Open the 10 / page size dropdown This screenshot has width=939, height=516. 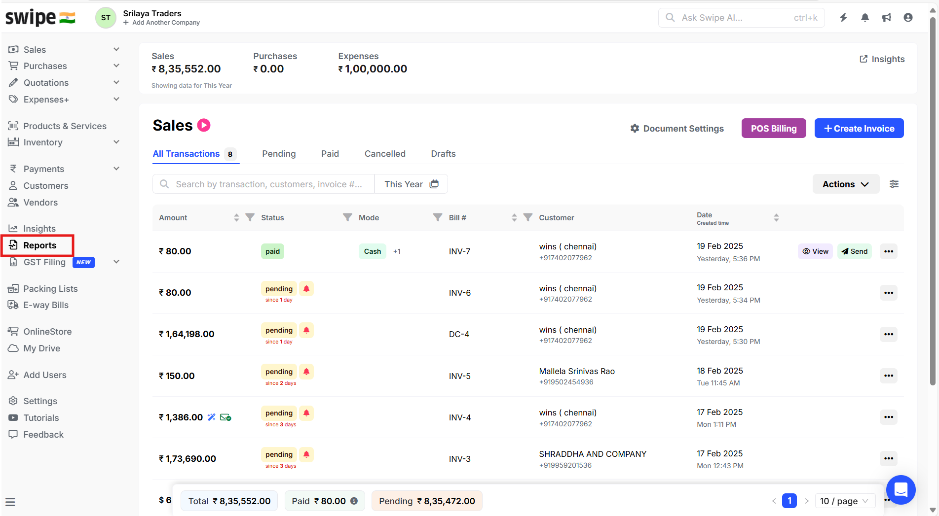coord(844,501)
